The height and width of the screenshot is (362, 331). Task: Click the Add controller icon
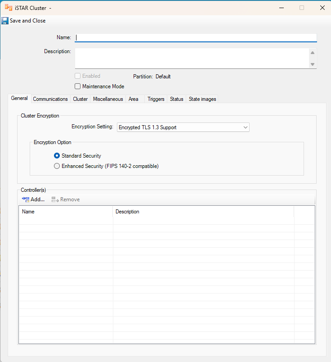pyautogui.click(x=26, y=199)
